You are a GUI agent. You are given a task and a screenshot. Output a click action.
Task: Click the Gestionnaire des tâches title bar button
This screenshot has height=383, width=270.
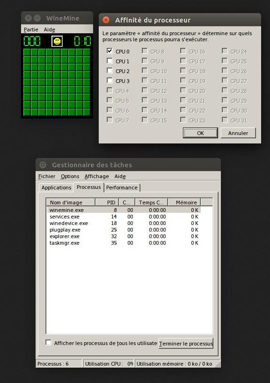(43, 165)
